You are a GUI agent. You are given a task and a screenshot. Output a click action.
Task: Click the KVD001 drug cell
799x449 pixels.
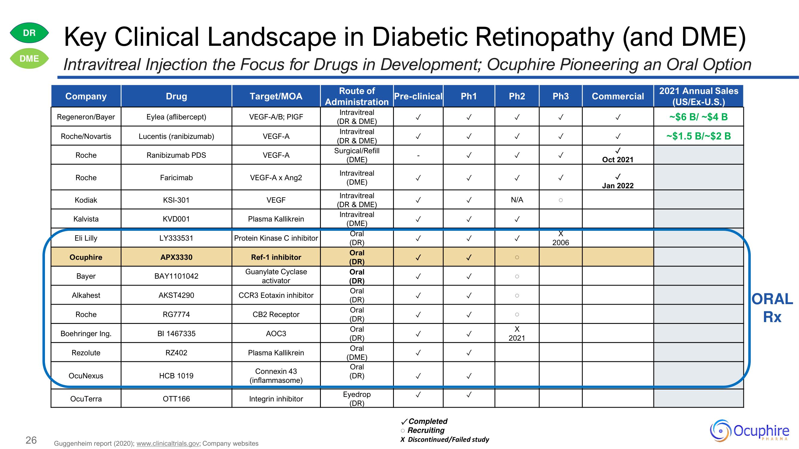click(x=176, y=219)
